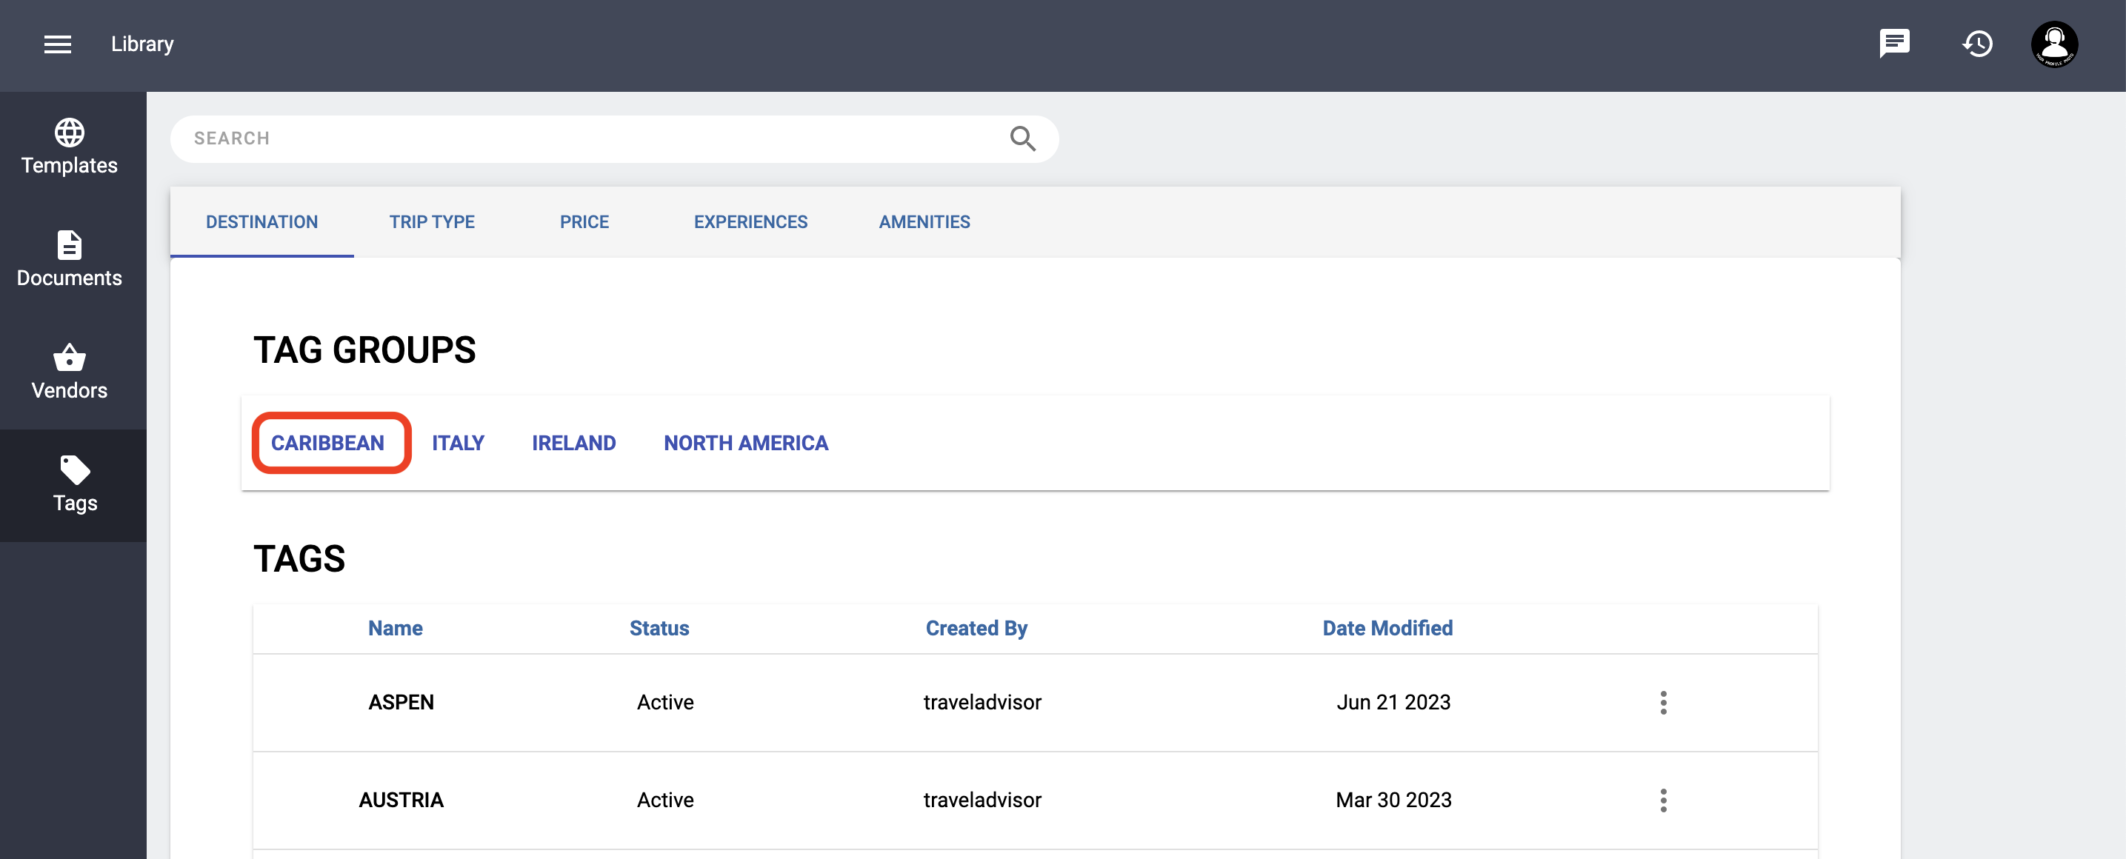Click traveladvisor in the AUSTRIA row
2126x859 pixels.
(982, 800)
